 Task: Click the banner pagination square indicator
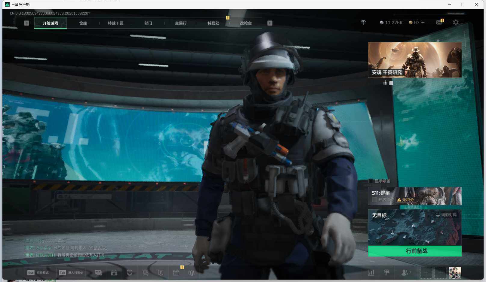point(391,83)
